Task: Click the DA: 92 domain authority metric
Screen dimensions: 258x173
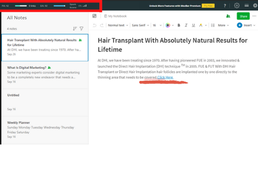Action: [44, 6]
